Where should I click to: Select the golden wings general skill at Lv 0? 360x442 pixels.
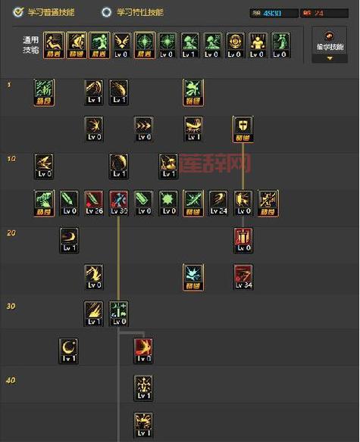(122, 45)
